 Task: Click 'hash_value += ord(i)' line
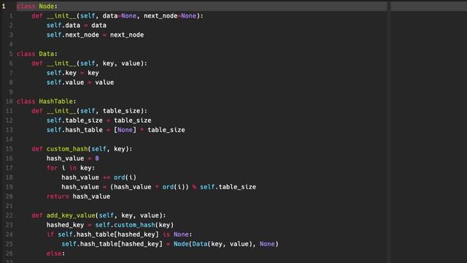pyautogui.click(x=99, y=178)
